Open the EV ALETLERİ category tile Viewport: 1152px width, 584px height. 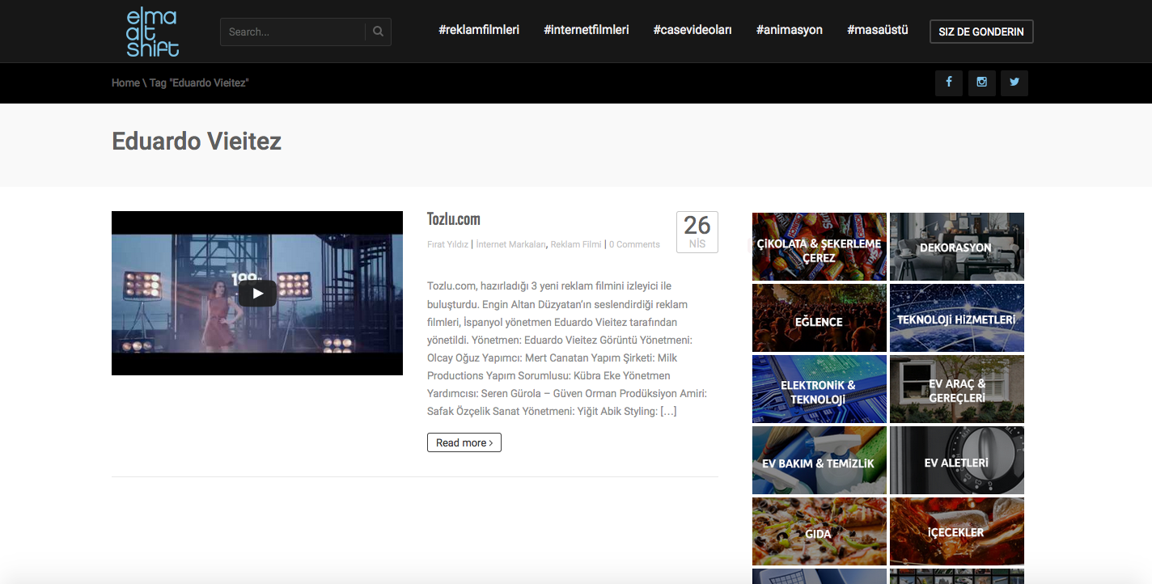(x=957, y=460)
